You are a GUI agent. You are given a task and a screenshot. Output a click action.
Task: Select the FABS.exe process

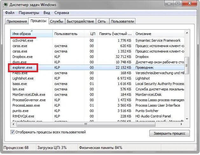click(x=98, y=73)
